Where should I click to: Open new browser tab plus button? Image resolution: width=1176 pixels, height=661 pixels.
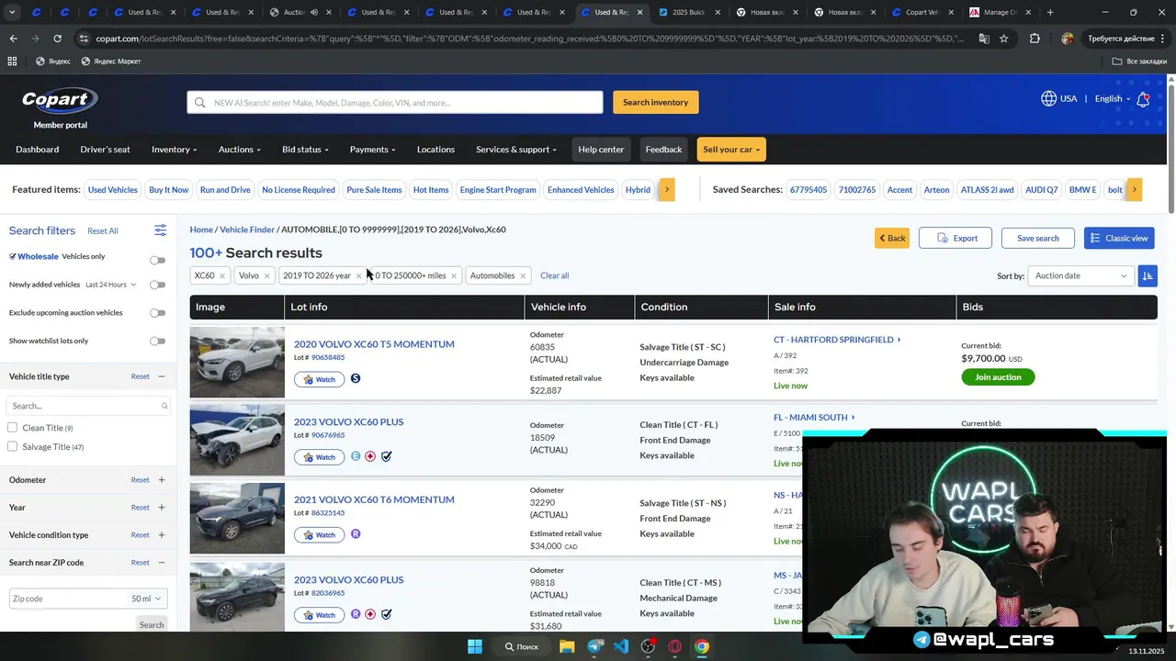(x=1050, y=12)
